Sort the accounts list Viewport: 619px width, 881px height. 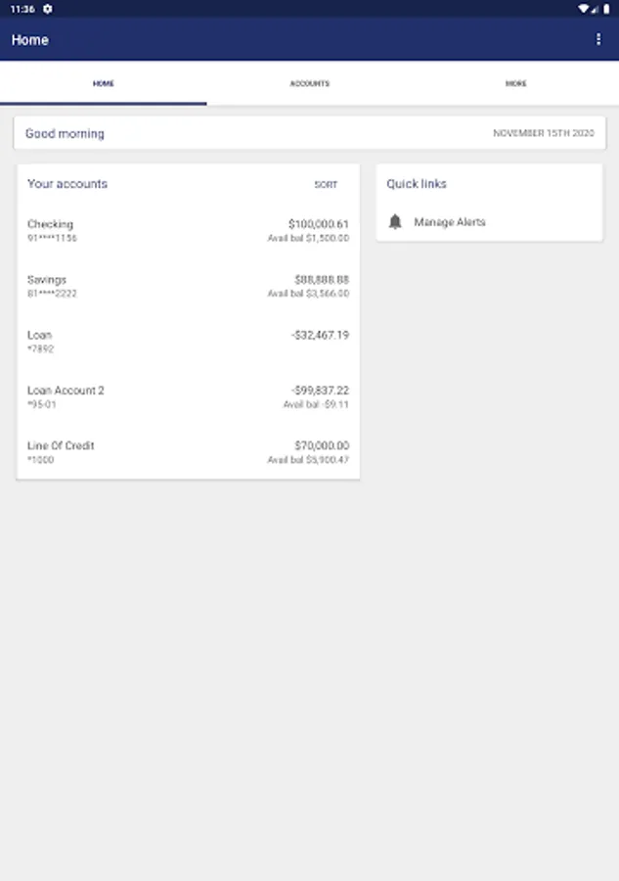(x=326, y=185)
